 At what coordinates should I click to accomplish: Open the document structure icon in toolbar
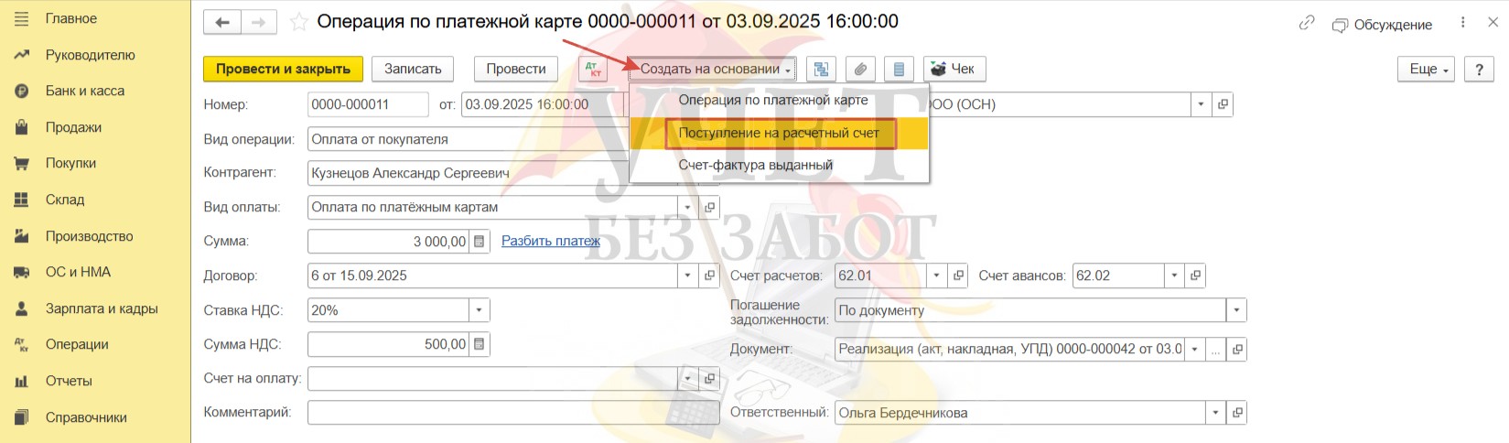point(821,70)
